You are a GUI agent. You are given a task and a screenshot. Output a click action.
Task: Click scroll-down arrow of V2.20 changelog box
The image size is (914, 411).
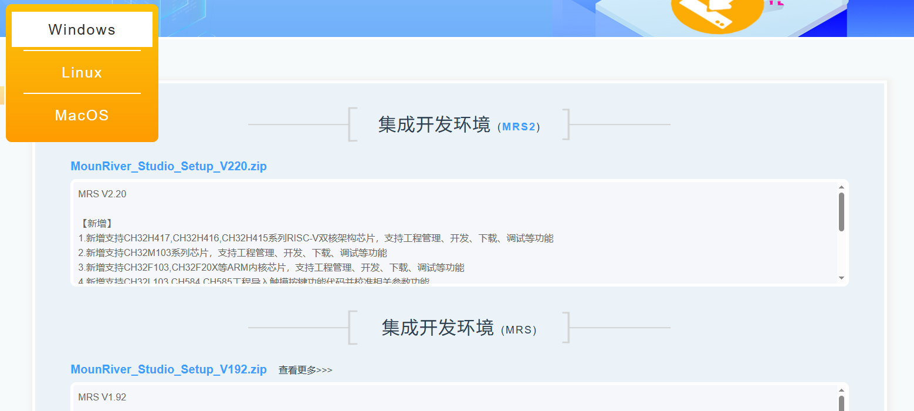coord(841,278)
